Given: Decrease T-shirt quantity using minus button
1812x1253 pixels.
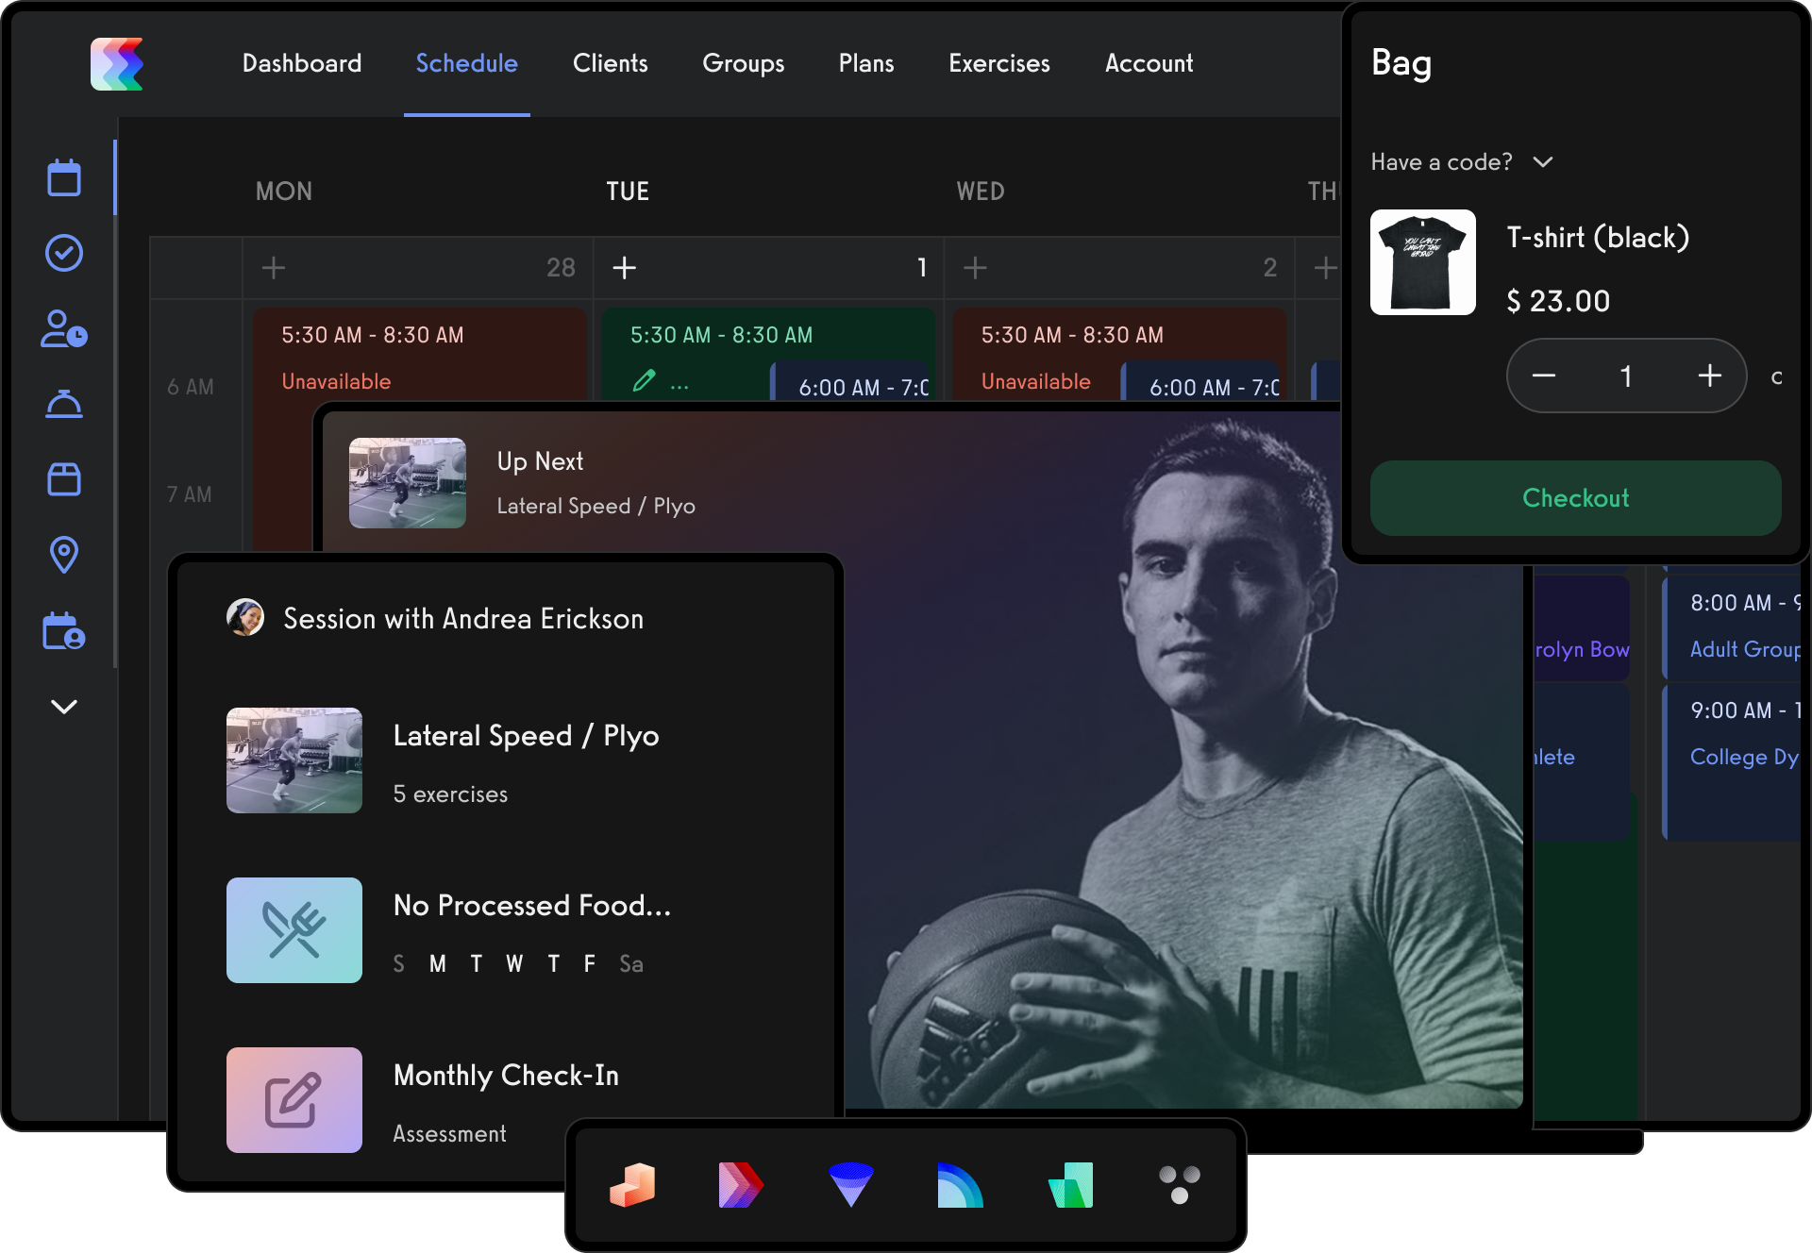Looking at the screenshot, I should click(x=1544, y=376).
